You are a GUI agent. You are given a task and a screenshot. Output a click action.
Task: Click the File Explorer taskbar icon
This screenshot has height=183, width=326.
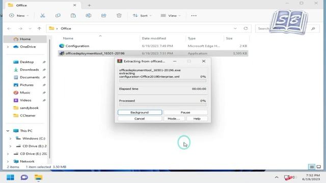click(39, 177)
